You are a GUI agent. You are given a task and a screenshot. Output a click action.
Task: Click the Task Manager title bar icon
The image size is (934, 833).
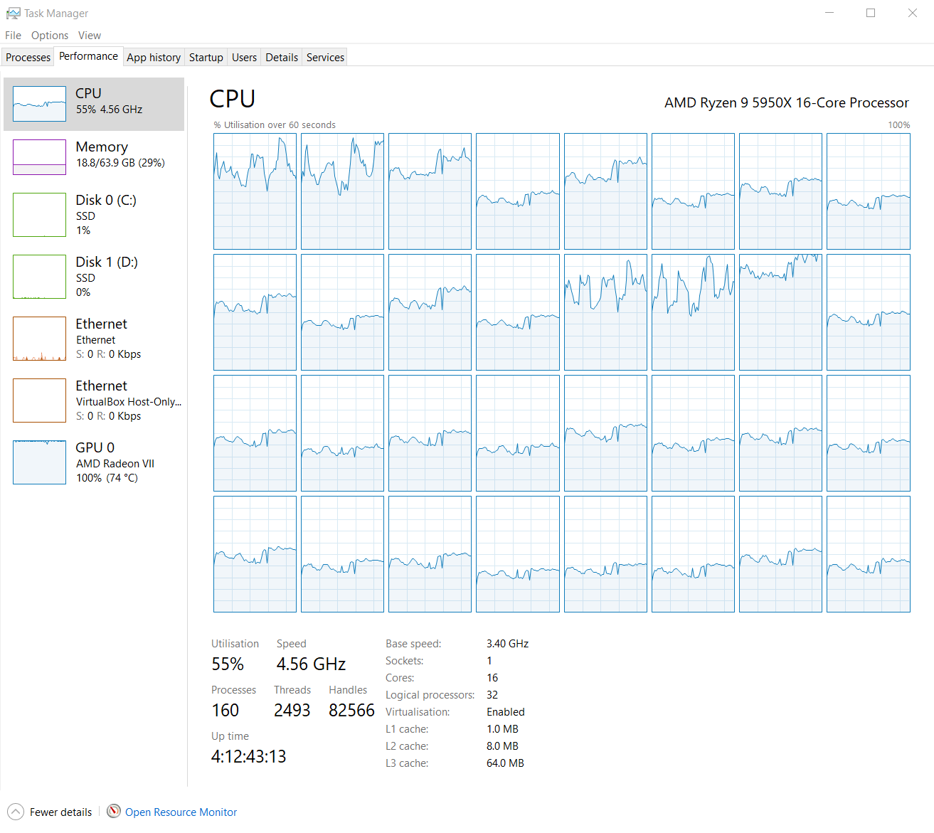14,14
